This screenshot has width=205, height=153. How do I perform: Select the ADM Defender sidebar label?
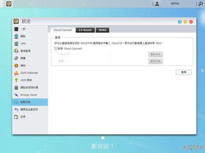point(29,73)
